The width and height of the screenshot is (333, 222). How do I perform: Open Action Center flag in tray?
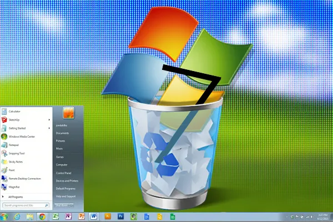pos(297,217)
